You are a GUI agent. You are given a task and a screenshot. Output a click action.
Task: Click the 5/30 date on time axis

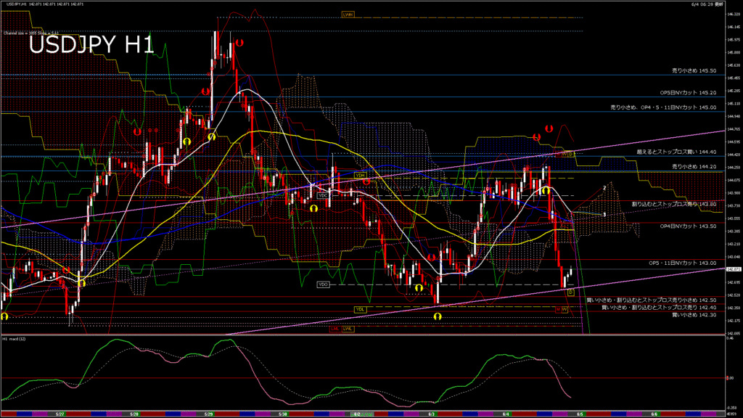tap(283, 414)
